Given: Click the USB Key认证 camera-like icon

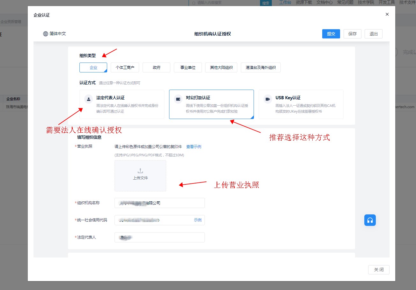Looking at the screenshot, I should tap(268, 99).
